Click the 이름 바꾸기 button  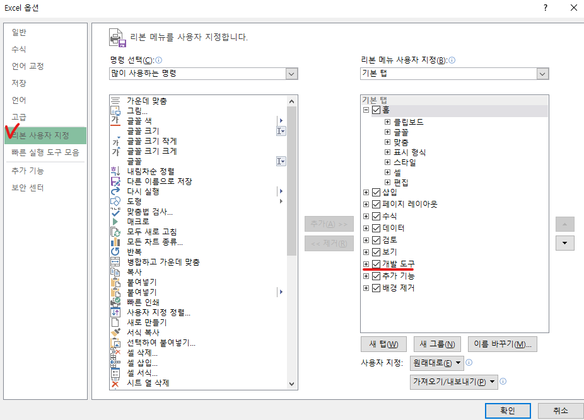point(503,344)
